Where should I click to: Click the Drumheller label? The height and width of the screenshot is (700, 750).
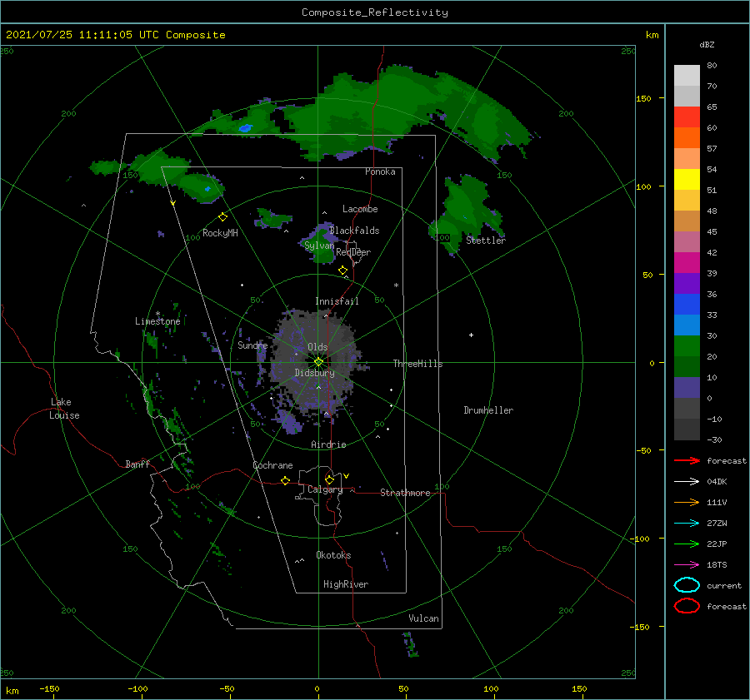488,410
